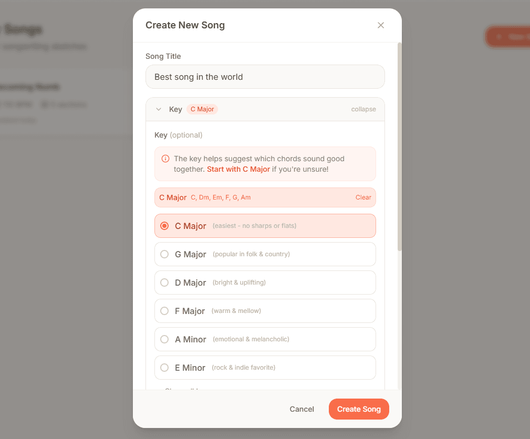Clear the selected C Major key

[x=363, y=197]
